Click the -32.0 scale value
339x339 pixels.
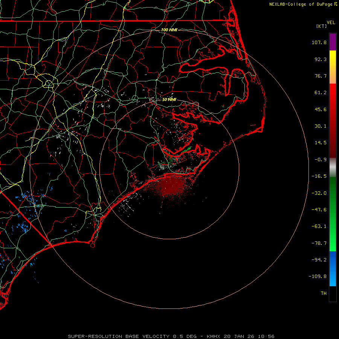coord(319,193)
